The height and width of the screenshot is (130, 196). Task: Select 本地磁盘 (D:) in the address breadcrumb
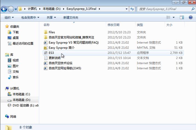(52, 9)
